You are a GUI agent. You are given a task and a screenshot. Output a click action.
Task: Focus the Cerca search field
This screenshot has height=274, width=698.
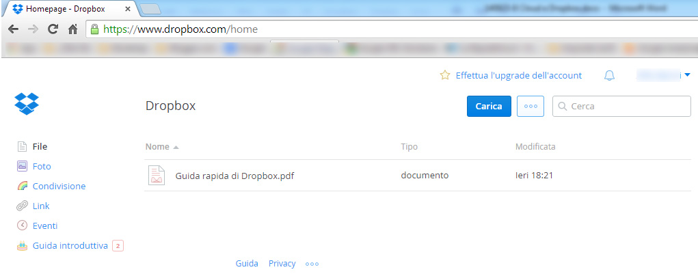click(622, 107)
